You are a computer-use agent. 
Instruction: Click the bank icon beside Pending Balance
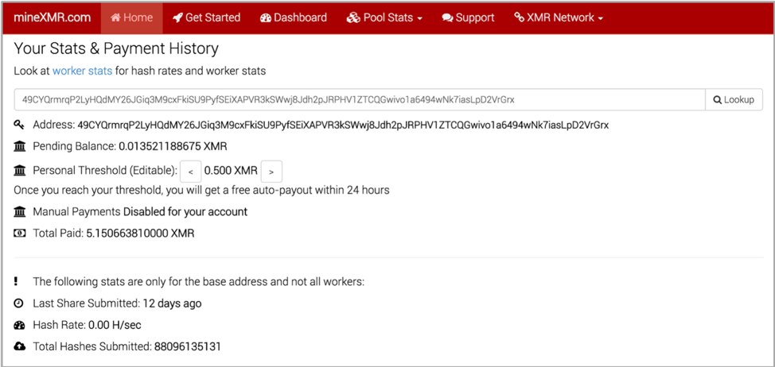coord(19,146)
